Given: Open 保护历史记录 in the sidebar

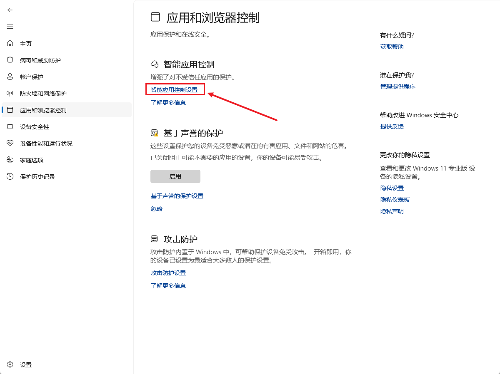Looking at the screenshot, I should point(37,177).
